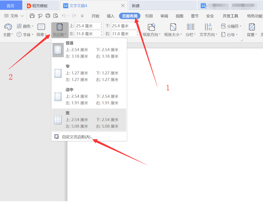Decrease left margin with stepper arrow
This screenshot has width=263, height=202.
pyautogui.click(x=101, y=35)
